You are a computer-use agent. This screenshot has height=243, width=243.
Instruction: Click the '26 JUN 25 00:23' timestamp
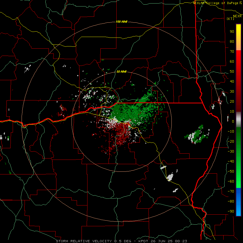tap(169, 241)
